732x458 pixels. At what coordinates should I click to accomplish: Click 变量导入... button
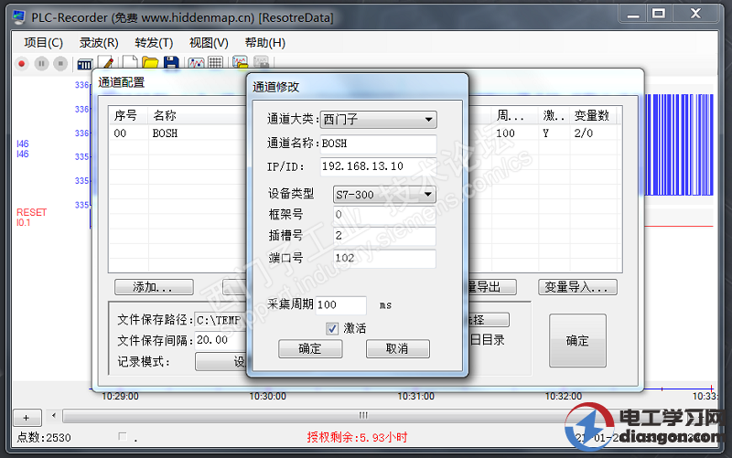(x=577, y=287)
